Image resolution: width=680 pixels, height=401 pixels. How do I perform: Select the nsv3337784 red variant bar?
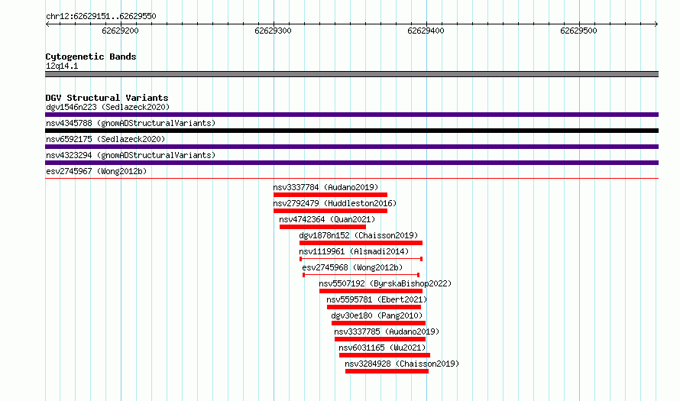pos(331,195)
